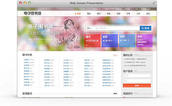Click the red 更多>> link in 图书分类
Viewport: 172px width, 106px height.
[116, 55]
